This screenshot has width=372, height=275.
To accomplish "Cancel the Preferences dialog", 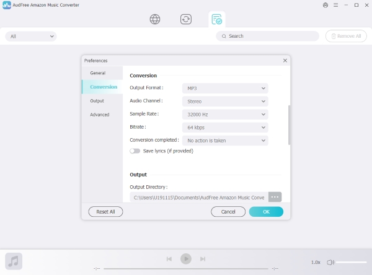I will (228, 212).
